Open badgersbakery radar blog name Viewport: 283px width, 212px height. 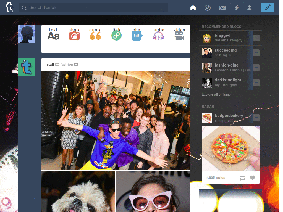coord(229,116)
